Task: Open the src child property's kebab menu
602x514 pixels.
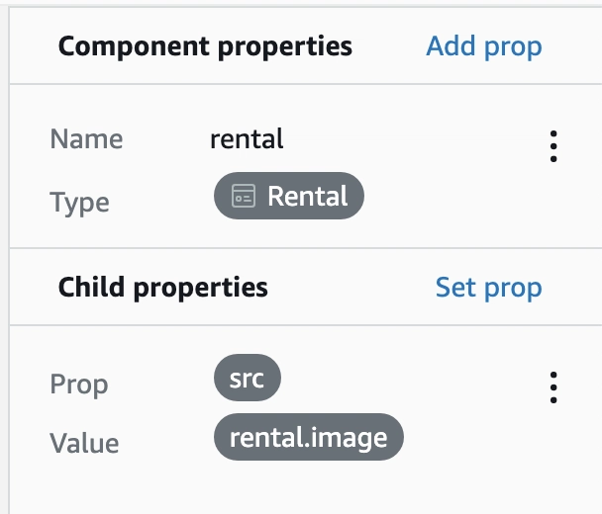Action: 553,387
